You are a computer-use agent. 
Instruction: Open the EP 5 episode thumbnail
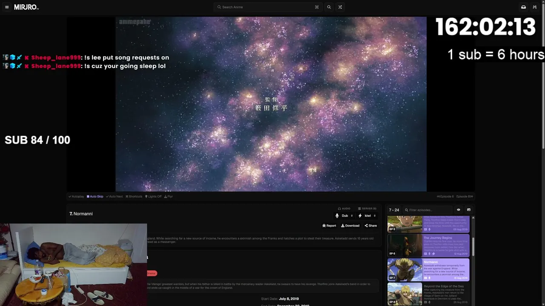point(404,224)
